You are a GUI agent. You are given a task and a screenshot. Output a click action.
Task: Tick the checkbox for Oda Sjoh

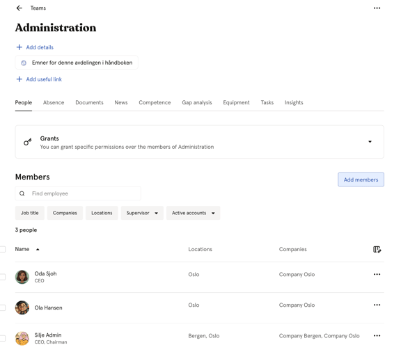2,277
